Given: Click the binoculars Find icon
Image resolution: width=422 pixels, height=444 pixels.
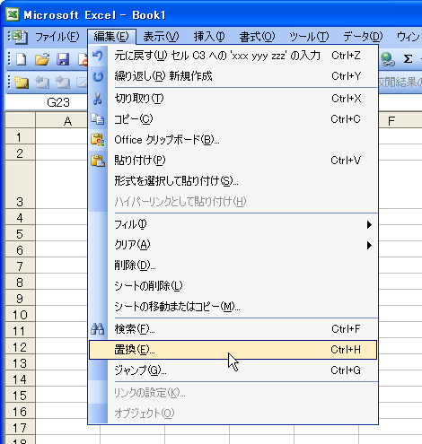Looking at the screenshot, I should pos(98,329).
